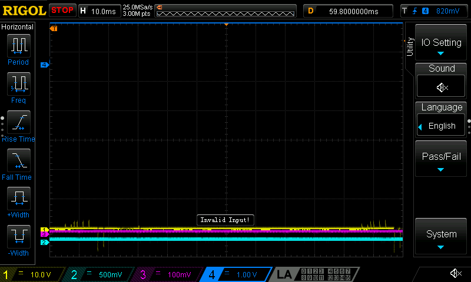This screenshot has height=282, width=471.
Task: Toggle channel 3 magenta 100mV
Action: click(x=168, y=274)
